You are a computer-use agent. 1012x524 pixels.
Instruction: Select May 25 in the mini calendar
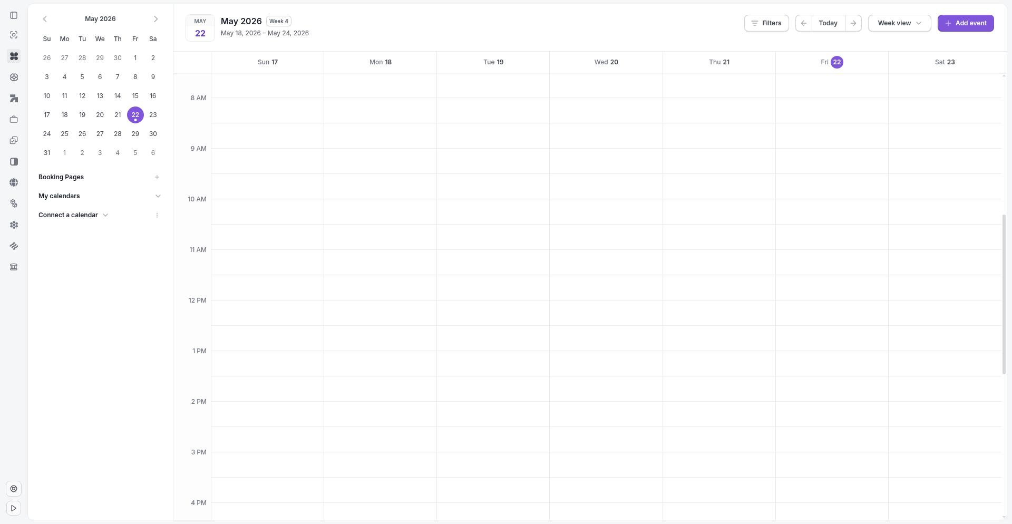(64, 134)
